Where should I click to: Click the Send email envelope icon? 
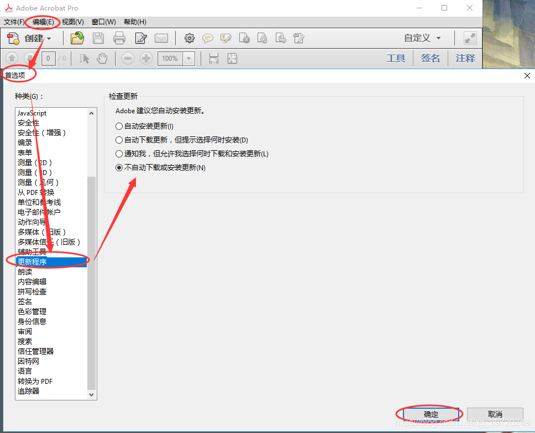coord(161,38)
